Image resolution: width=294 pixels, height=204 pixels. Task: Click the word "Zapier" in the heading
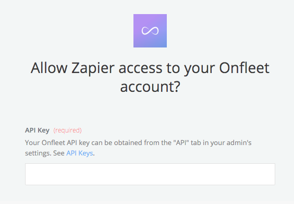click(93, 68)
